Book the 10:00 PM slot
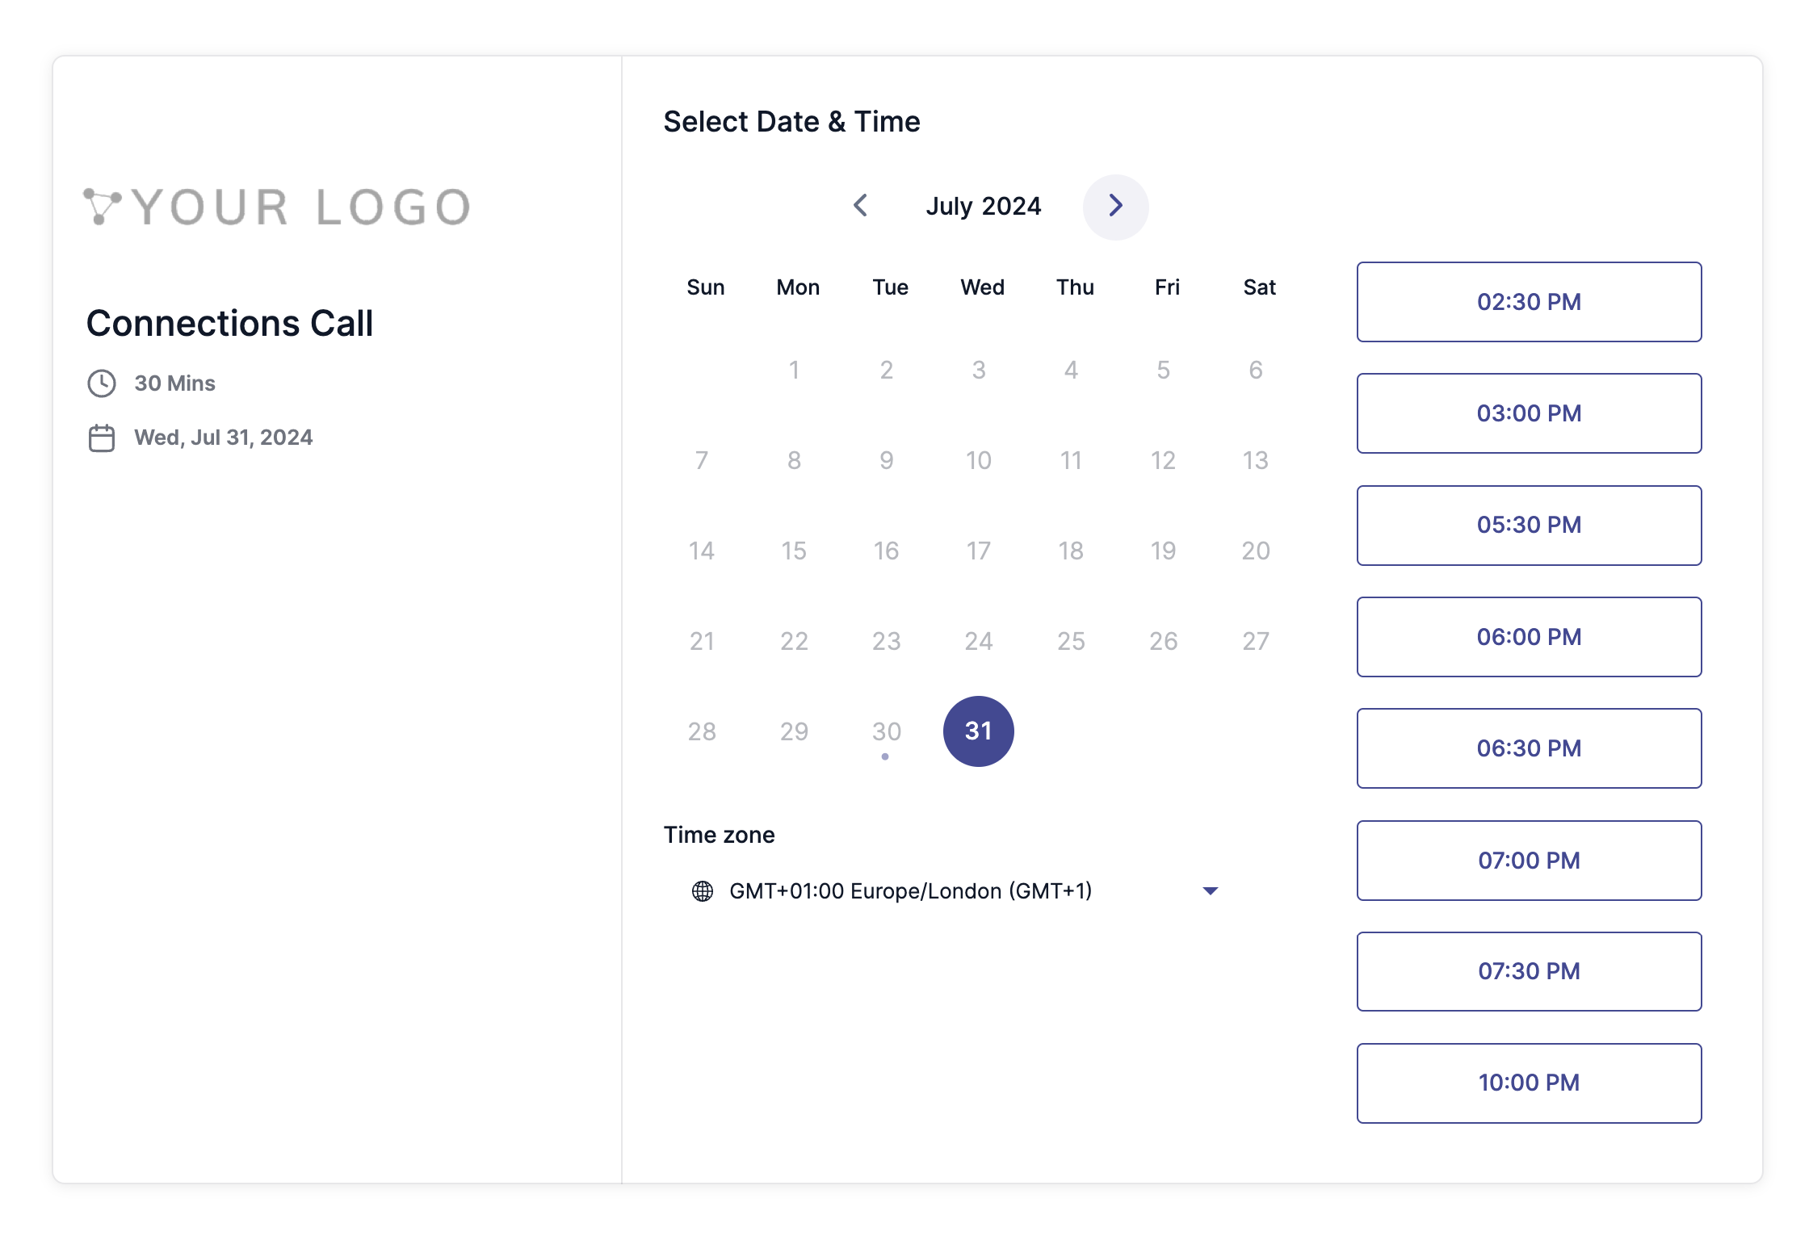This screenshot has height=1240, width=1813. tap(1529, 1083)
